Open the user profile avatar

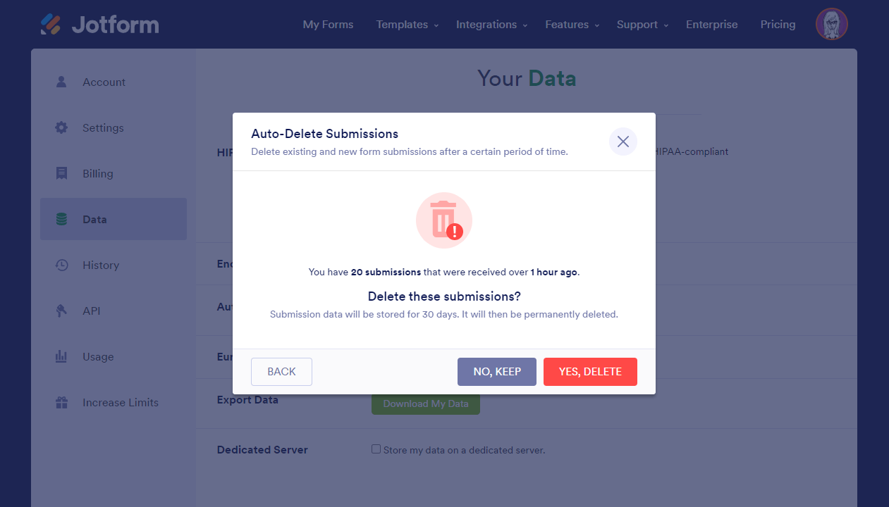(831, 25)
